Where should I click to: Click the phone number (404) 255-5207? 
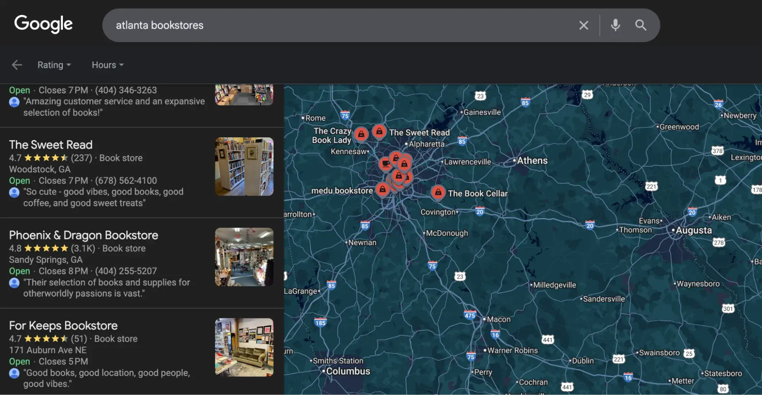126,271
